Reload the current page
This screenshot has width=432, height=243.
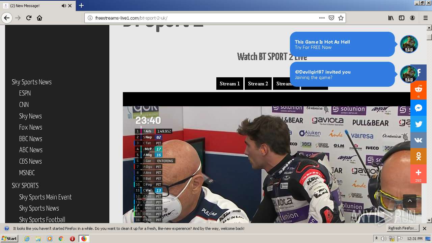pyautogui.click(x=29, y=18)
